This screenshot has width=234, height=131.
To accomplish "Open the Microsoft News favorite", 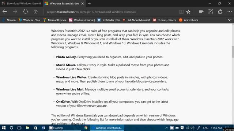I will coord(55,20).
